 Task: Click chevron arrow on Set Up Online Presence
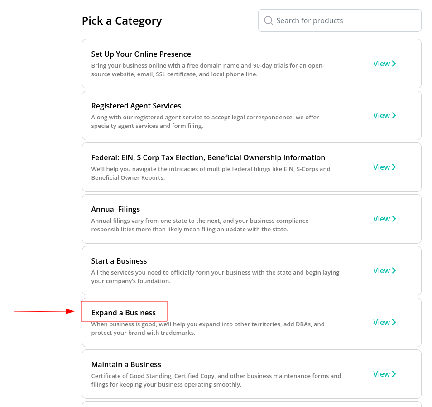pyautogui.click(x=394, y=64)
